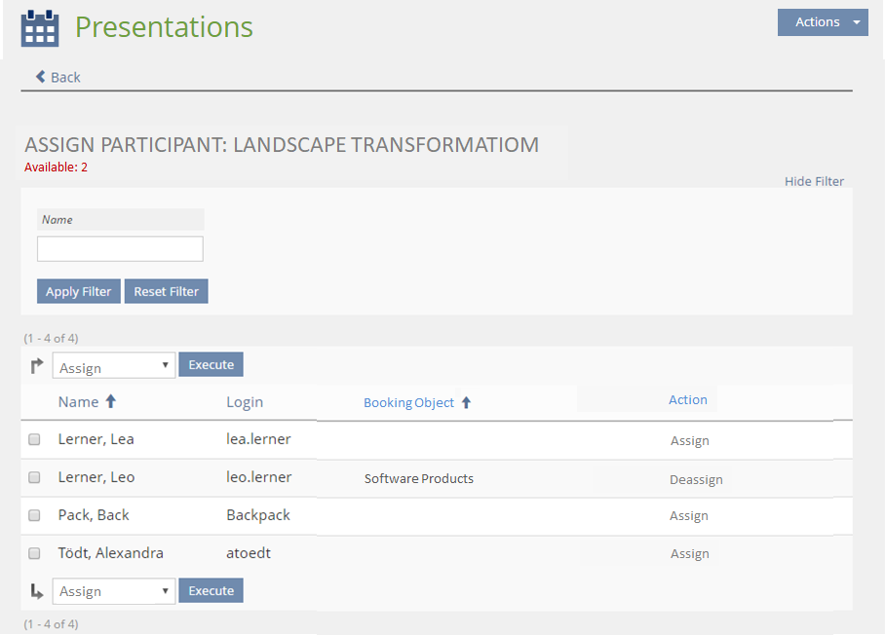The image size is (885, 635).
Task: Click the Name filter input field
Action: point(120,249)
